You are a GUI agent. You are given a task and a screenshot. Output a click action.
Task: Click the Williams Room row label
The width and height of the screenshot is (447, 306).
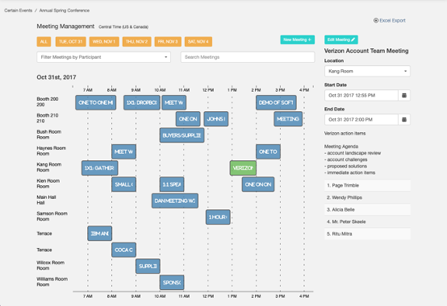click(52, 282)
